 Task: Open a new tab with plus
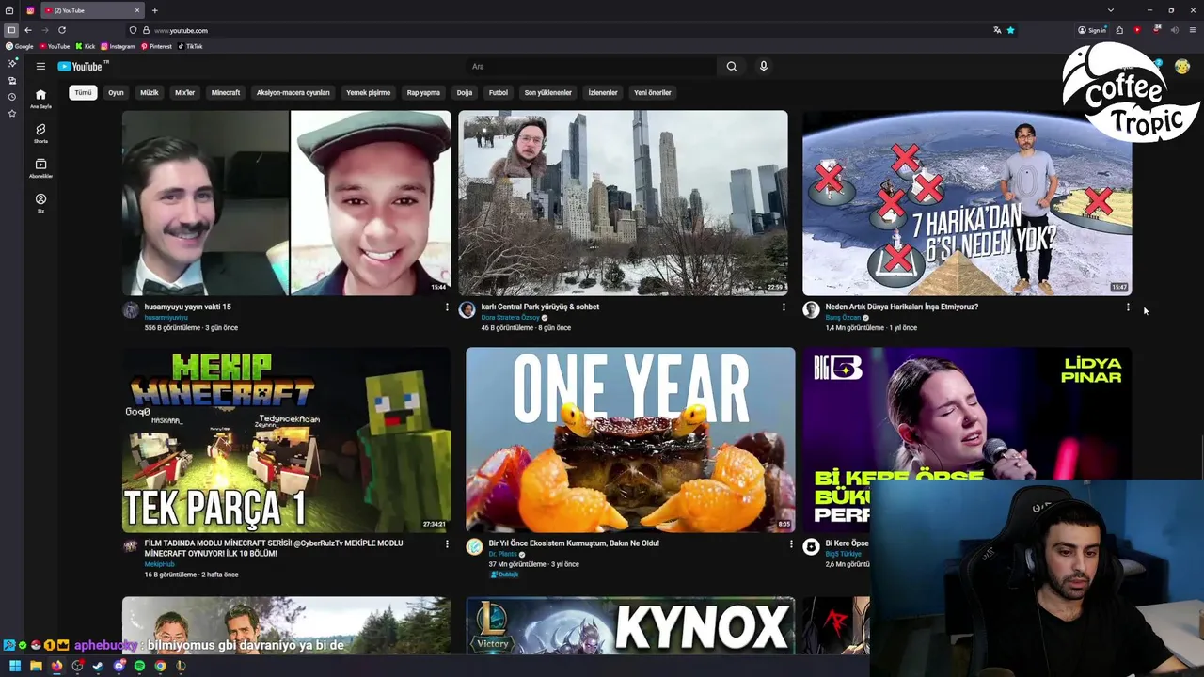154,10
